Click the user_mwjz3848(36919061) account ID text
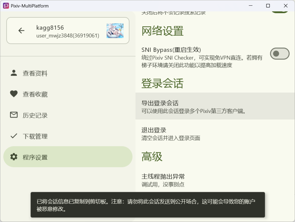This screenshot has width=295, height=222. (x=68, y=36)
